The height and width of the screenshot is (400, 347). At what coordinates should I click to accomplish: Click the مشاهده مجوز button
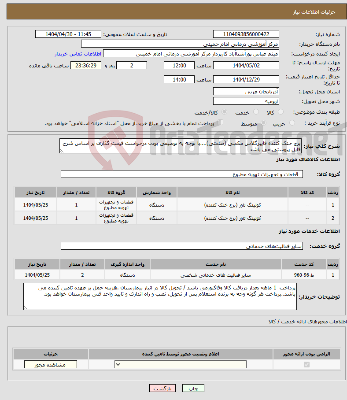(51, 365)
